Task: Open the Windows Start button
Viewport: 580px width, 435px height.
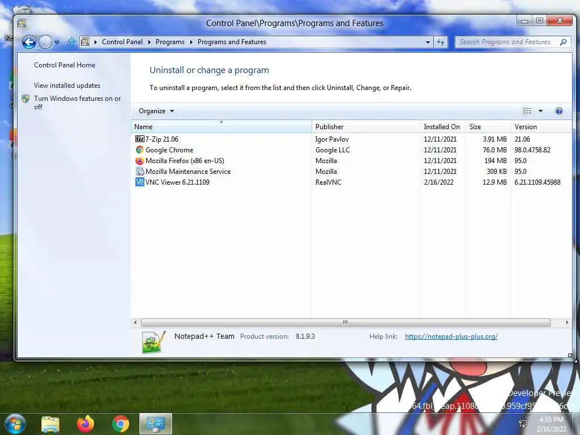Action: (15, 424)
